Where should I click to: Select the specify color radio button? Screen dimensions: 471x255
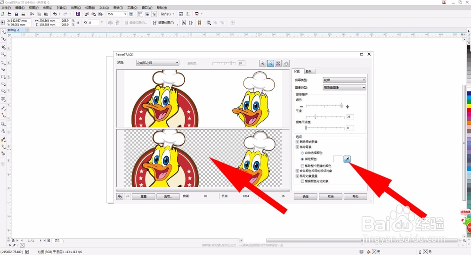click(x=302, y=159)
